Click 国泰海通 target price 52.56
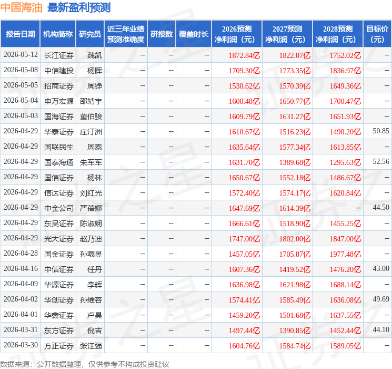 tap(381, 162)
